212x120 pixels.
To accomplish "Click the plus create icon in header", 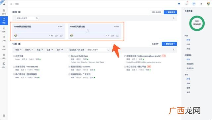I will (194, 4).
